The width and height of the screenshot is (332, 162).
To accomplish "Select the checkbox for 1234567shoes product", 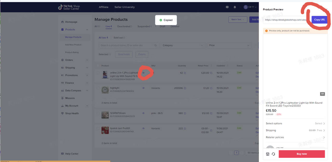I will 98,113.
